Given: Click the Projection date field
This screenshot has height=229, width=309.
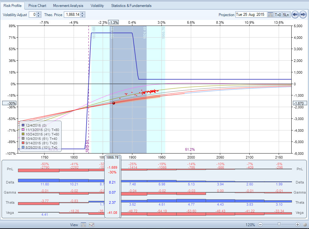Looking at the screenshot, I should click(251, 15).
